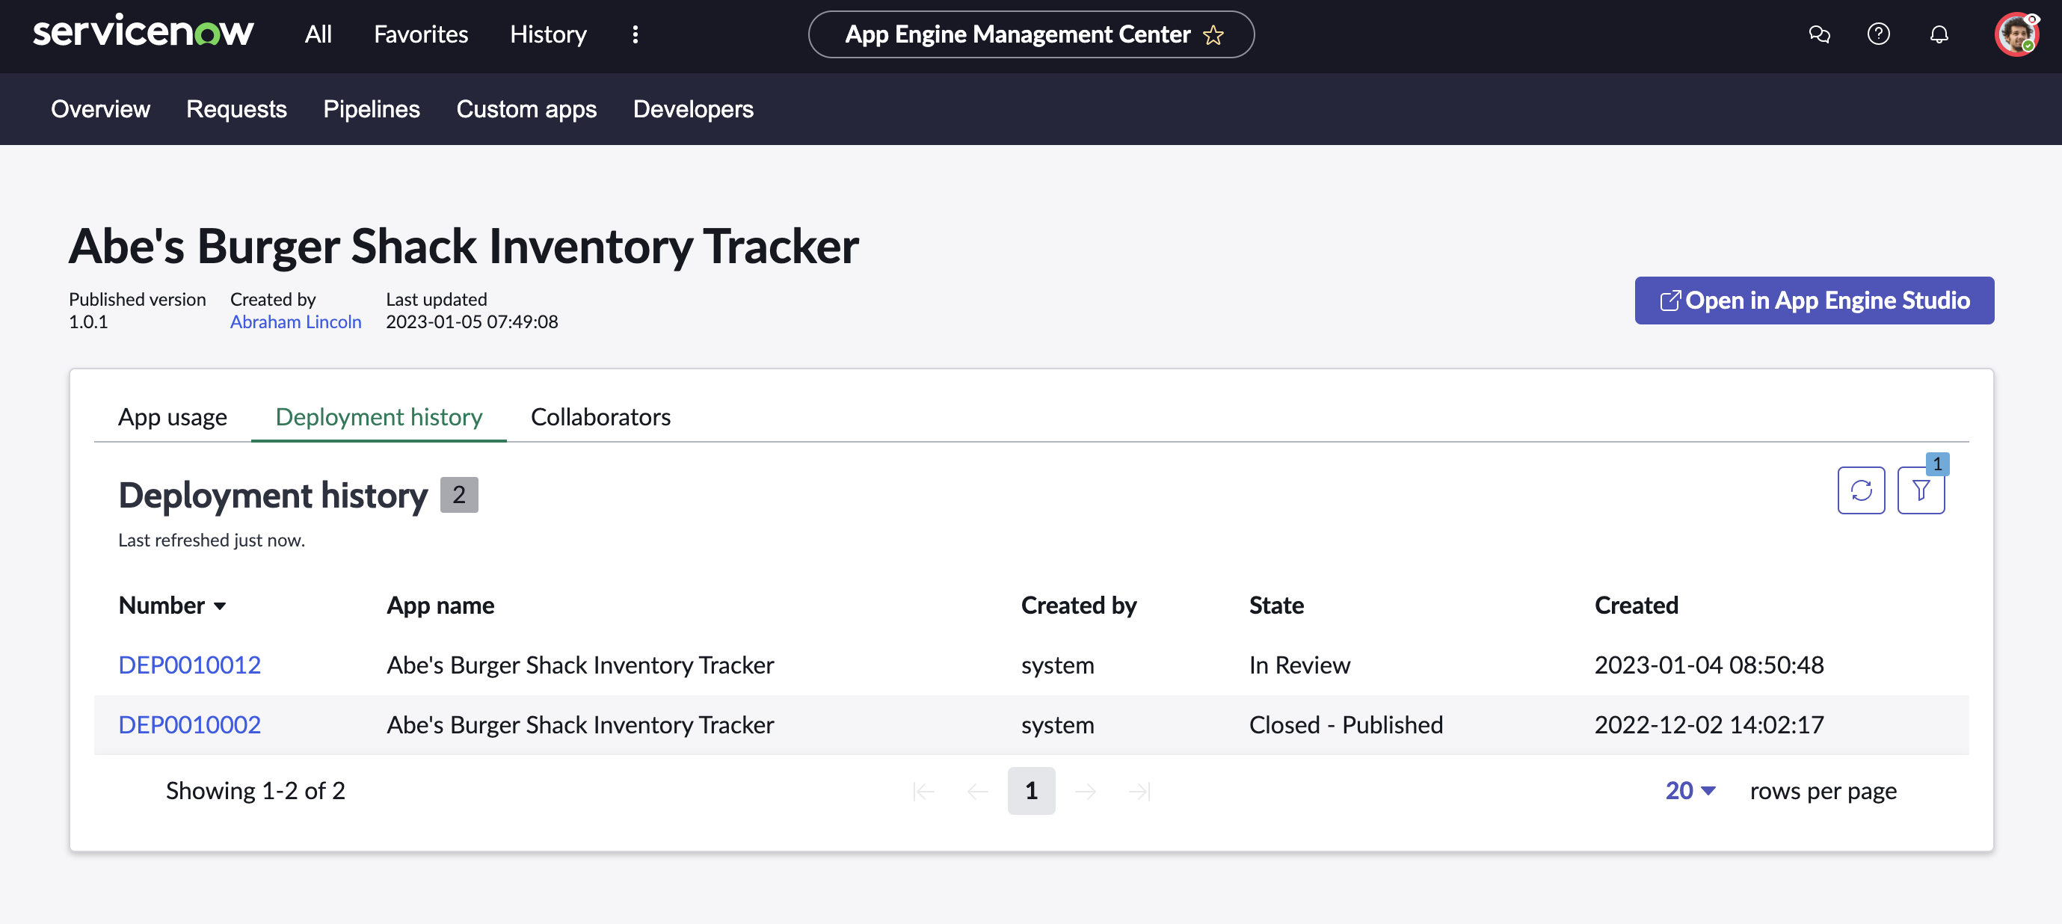Open the Favorites menu
This screenshot has height=924, width=2062.
[421, 34]
